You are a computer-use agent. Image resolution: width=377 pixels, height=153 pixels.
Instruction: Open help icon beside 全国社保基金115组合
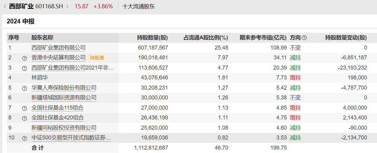pyautogui.click(x=25, y=108)
